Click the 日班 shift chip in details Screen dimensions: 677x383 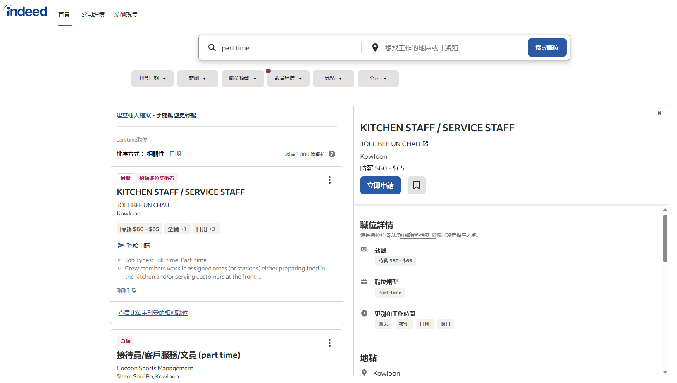point(424,324)
